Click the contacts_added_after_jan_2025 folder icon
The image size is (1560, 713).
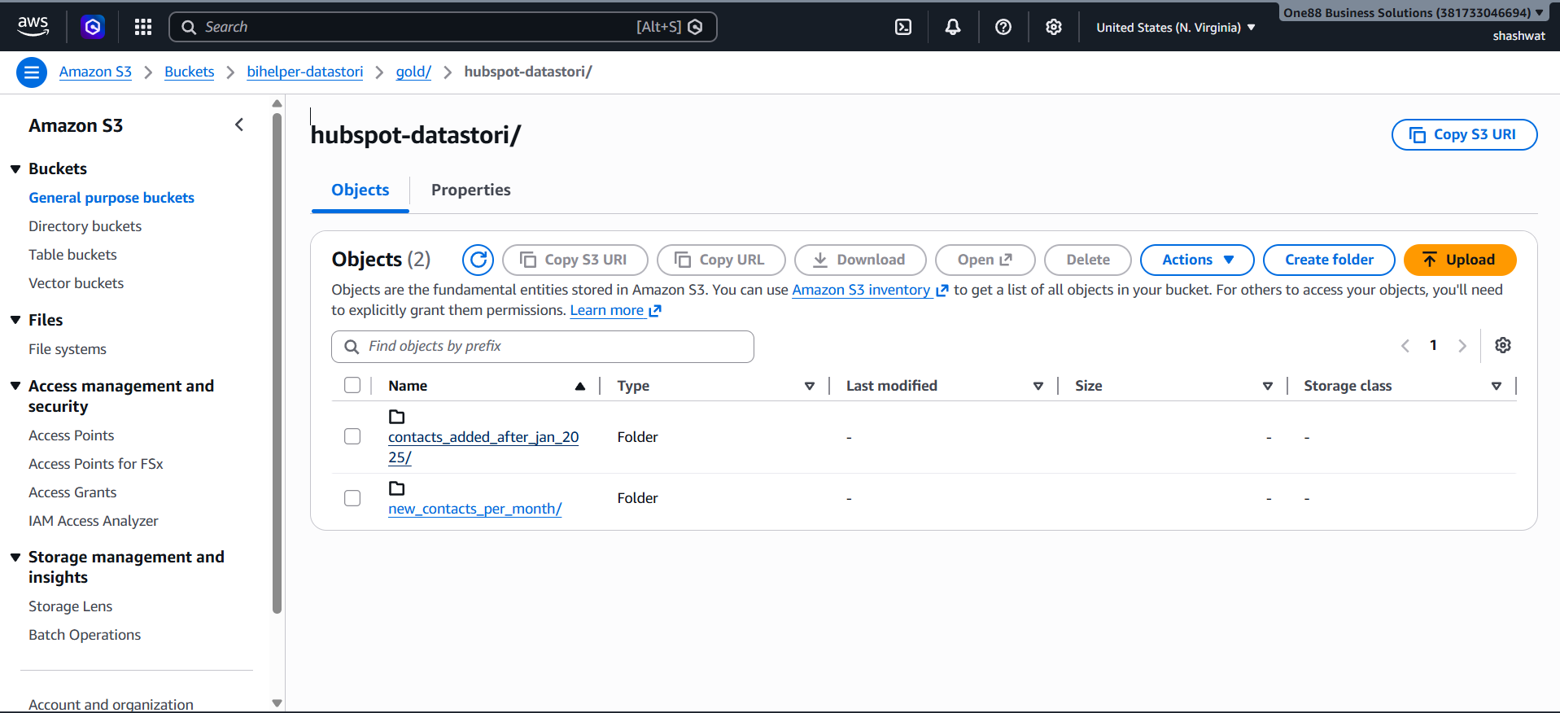[x=396, y=417]
